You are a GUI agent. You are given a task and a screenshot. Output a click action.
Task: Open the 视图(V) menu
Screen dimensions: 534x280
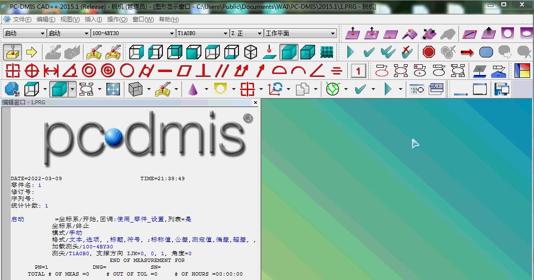pos(70,19)
